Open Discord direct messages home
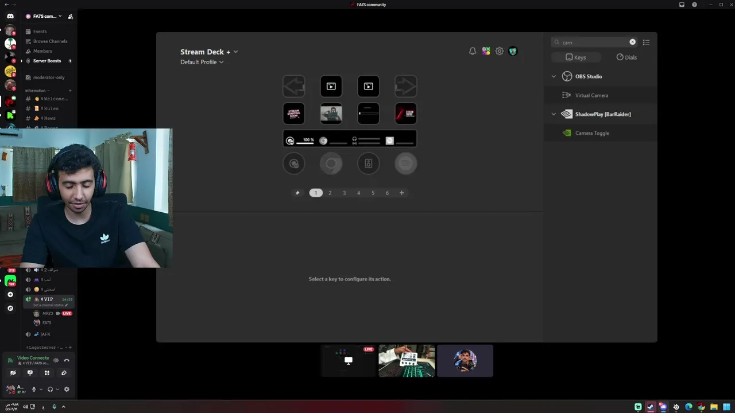This screenshot has width=735, height=413. click(10, 17)
